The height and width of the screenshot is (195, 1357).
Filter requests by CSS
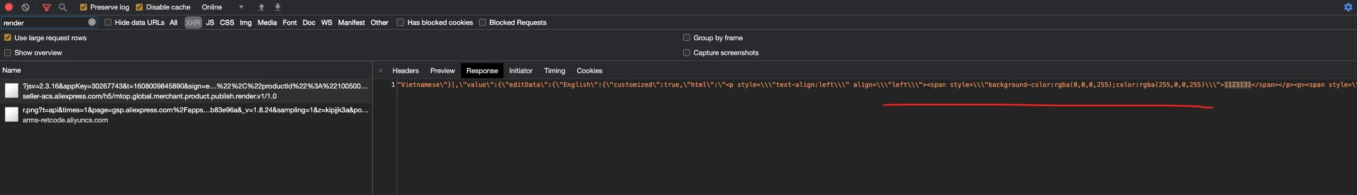pos(227,22)
